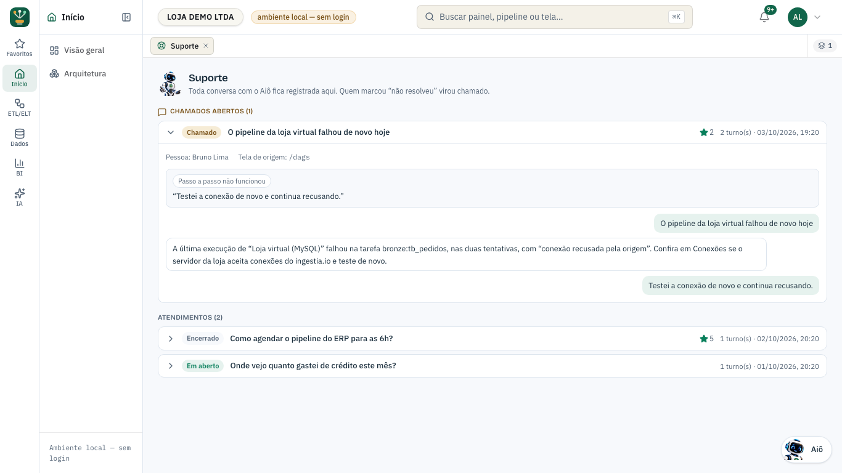This screenshot has height=473, width=842.
Task: Open the Aiô assistant button
Action: pos(806,450)
